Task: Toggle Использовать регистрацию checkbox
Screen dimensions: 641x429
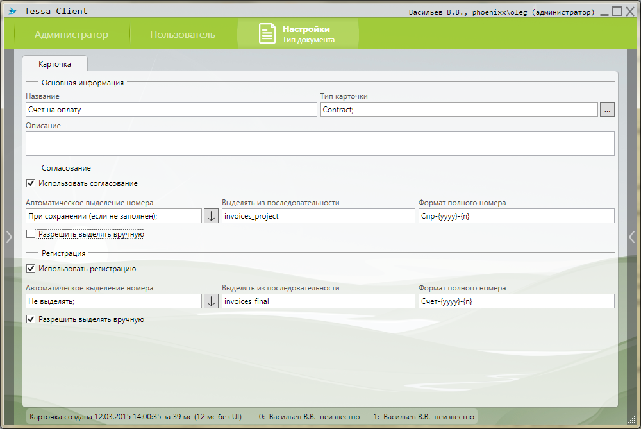Action: (x=31, y=269)
